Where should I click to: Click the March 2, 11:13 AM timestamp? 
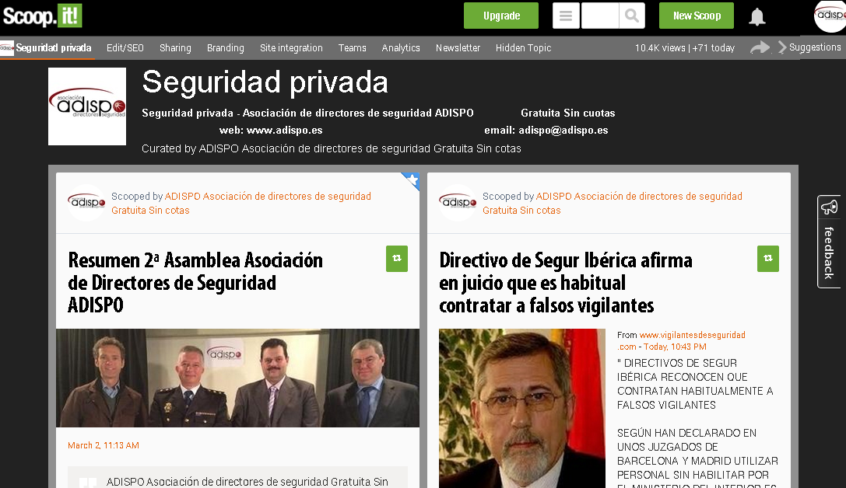point(104,445)
